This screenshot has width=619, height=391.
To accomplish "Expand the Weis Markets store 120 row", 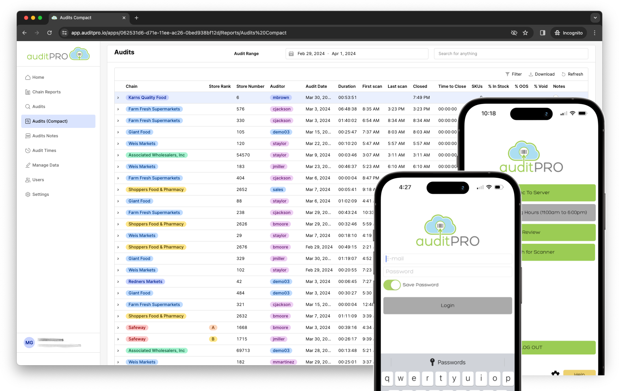I will click(118, 144).
